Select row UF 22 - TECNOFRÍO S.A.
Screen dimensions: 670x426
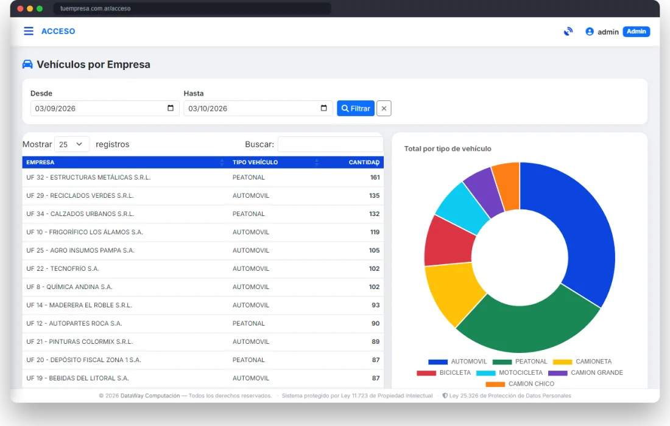[x=203, y=269]
